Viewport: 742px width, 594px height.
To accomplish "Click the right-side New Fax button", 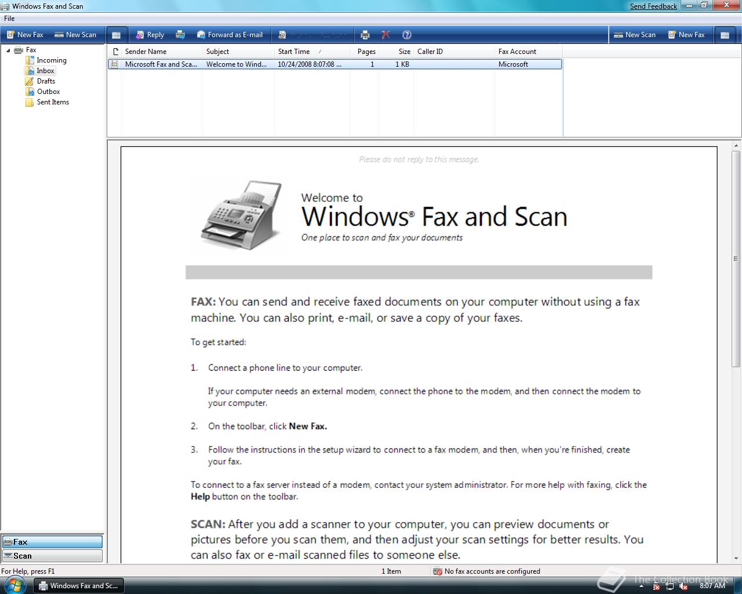I will pyautogui.click(x=686, y=35).
